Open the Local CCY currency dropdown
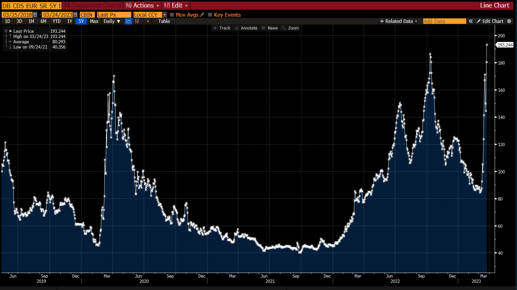The height and width of the screenshot is (290, 517). (164, 15)
